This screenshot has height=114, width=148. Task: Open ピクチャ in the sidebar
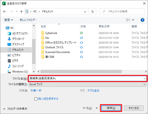tap(14, 55)
